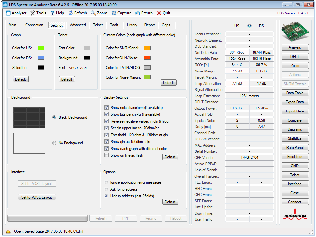Uncheck Show noise transform checkbox
The height and width of the screenshot is (237, 316).
click(x=106, y=108)
